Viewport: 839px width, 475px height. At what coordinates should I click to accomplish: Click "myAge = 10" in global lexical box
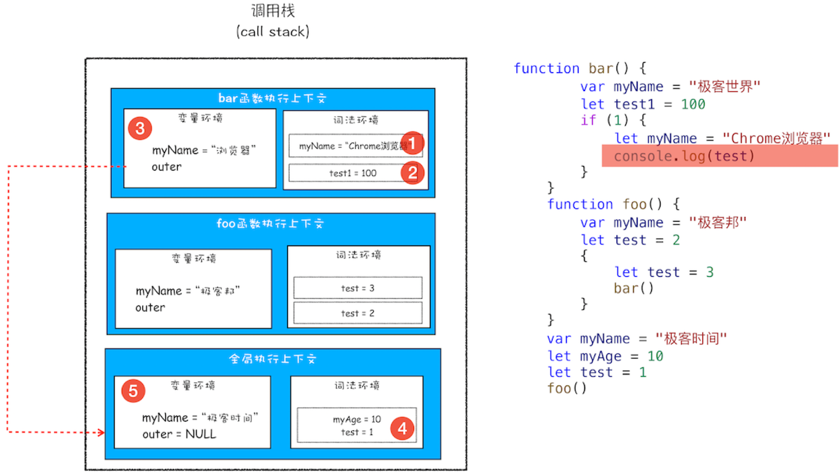pos(357,419)
